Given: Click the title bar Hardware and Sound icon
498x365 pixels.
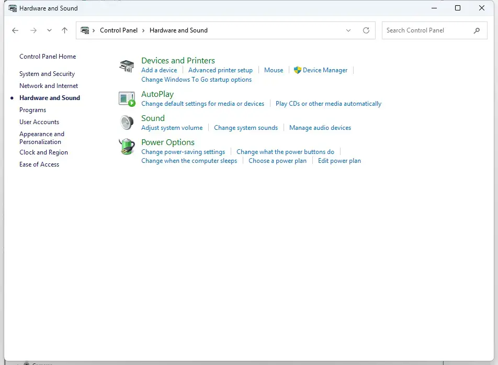Looking at the screenshot, I should [13, 8].
